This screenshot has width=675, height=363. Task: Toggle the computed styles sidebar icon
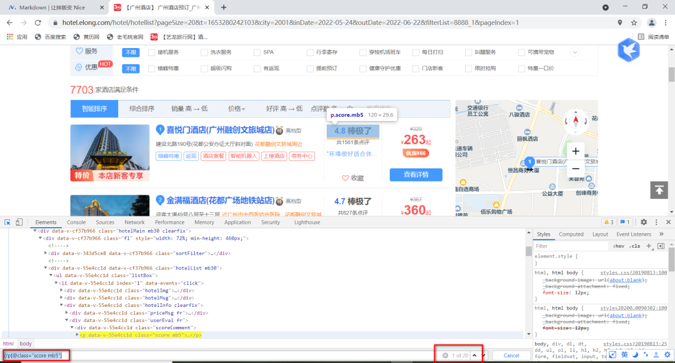(661, 246)
